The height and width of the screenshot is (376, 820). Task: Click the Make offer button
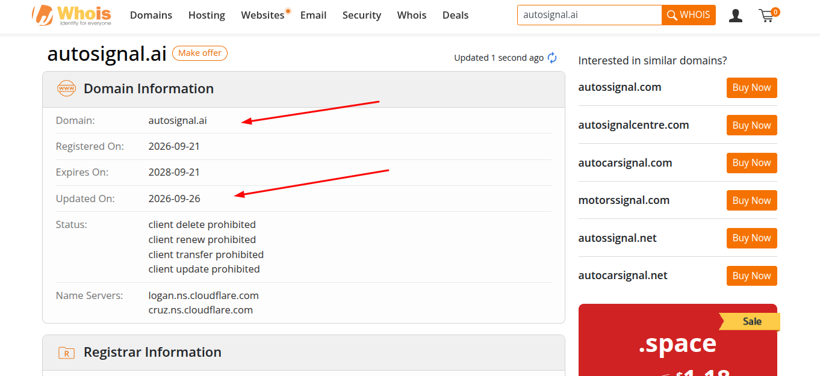click(x=200, y=54)
